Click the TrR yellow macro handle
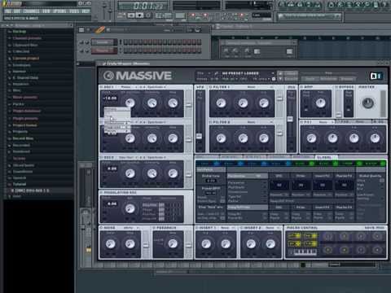Viewport: 391px width, 293px height. click(310, 244)
